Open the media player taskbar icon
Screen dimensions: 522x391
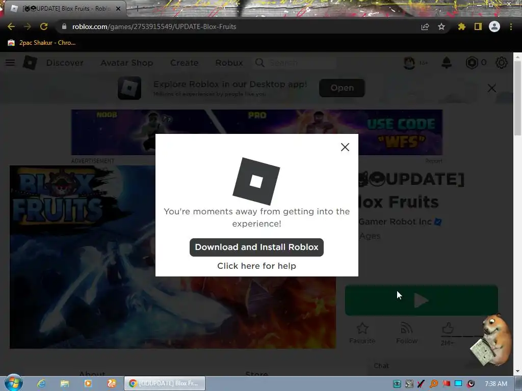[x=88, y=383]
